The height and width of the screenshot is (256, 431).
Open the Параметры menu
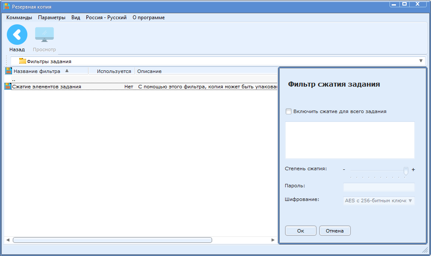point(52,17)
